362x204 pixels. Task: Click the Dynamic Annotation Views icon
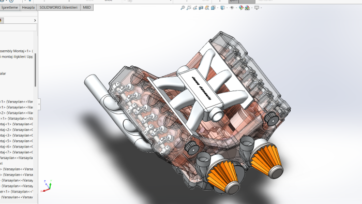point(207,8)
